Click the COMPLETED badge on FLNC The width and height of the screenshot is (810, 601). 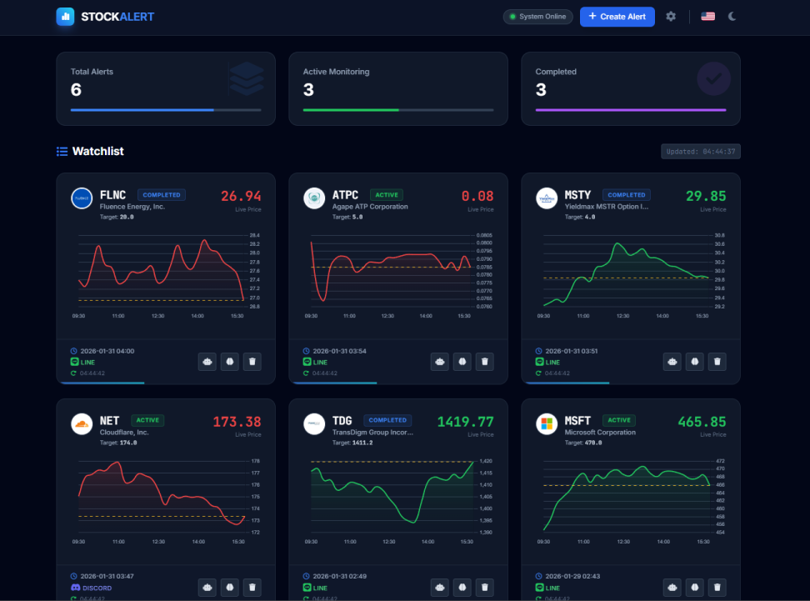pos(162,195)
